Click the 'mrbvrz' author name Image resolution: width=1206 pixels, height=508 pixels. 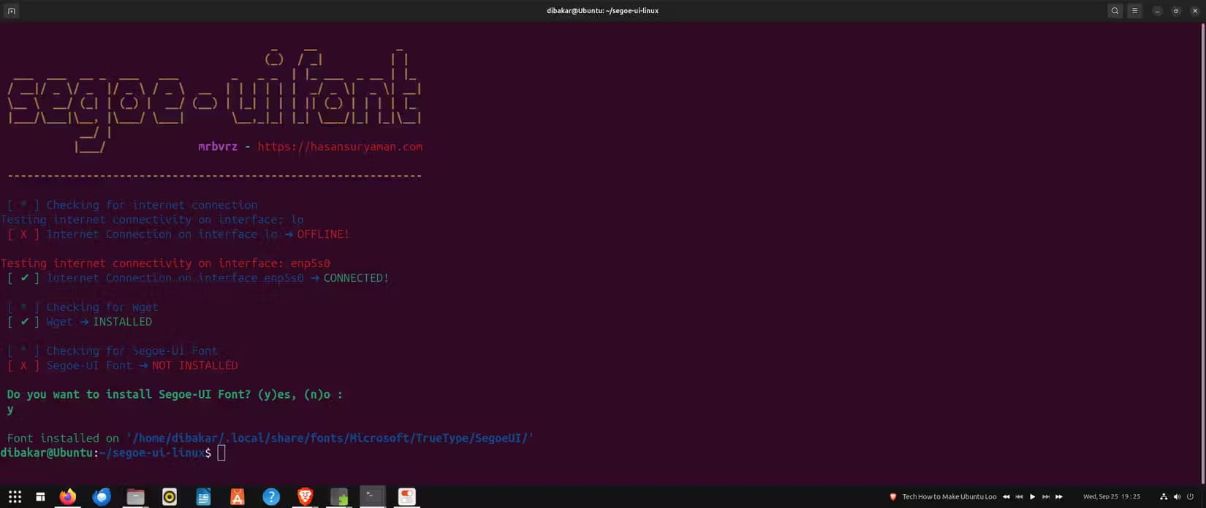(x=218, y=147)
